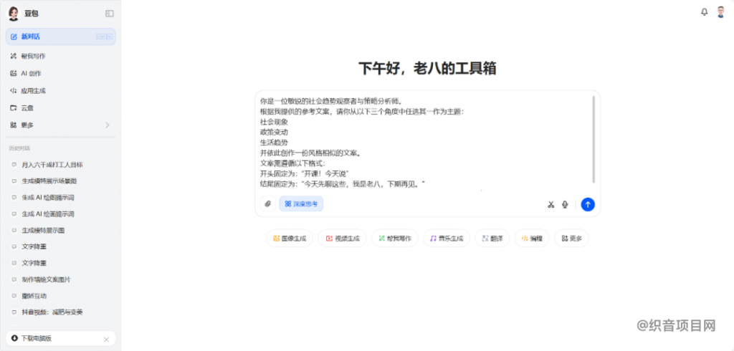Click the scissors screenshot icon
The width and height of the screenshot is (734, 351).
(551, 205)
